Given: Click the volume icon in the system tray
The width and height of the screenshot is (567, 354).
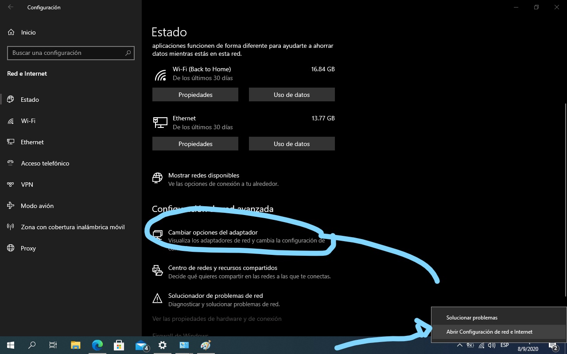Looking at the screenshot, I should (x=492, y=345).
